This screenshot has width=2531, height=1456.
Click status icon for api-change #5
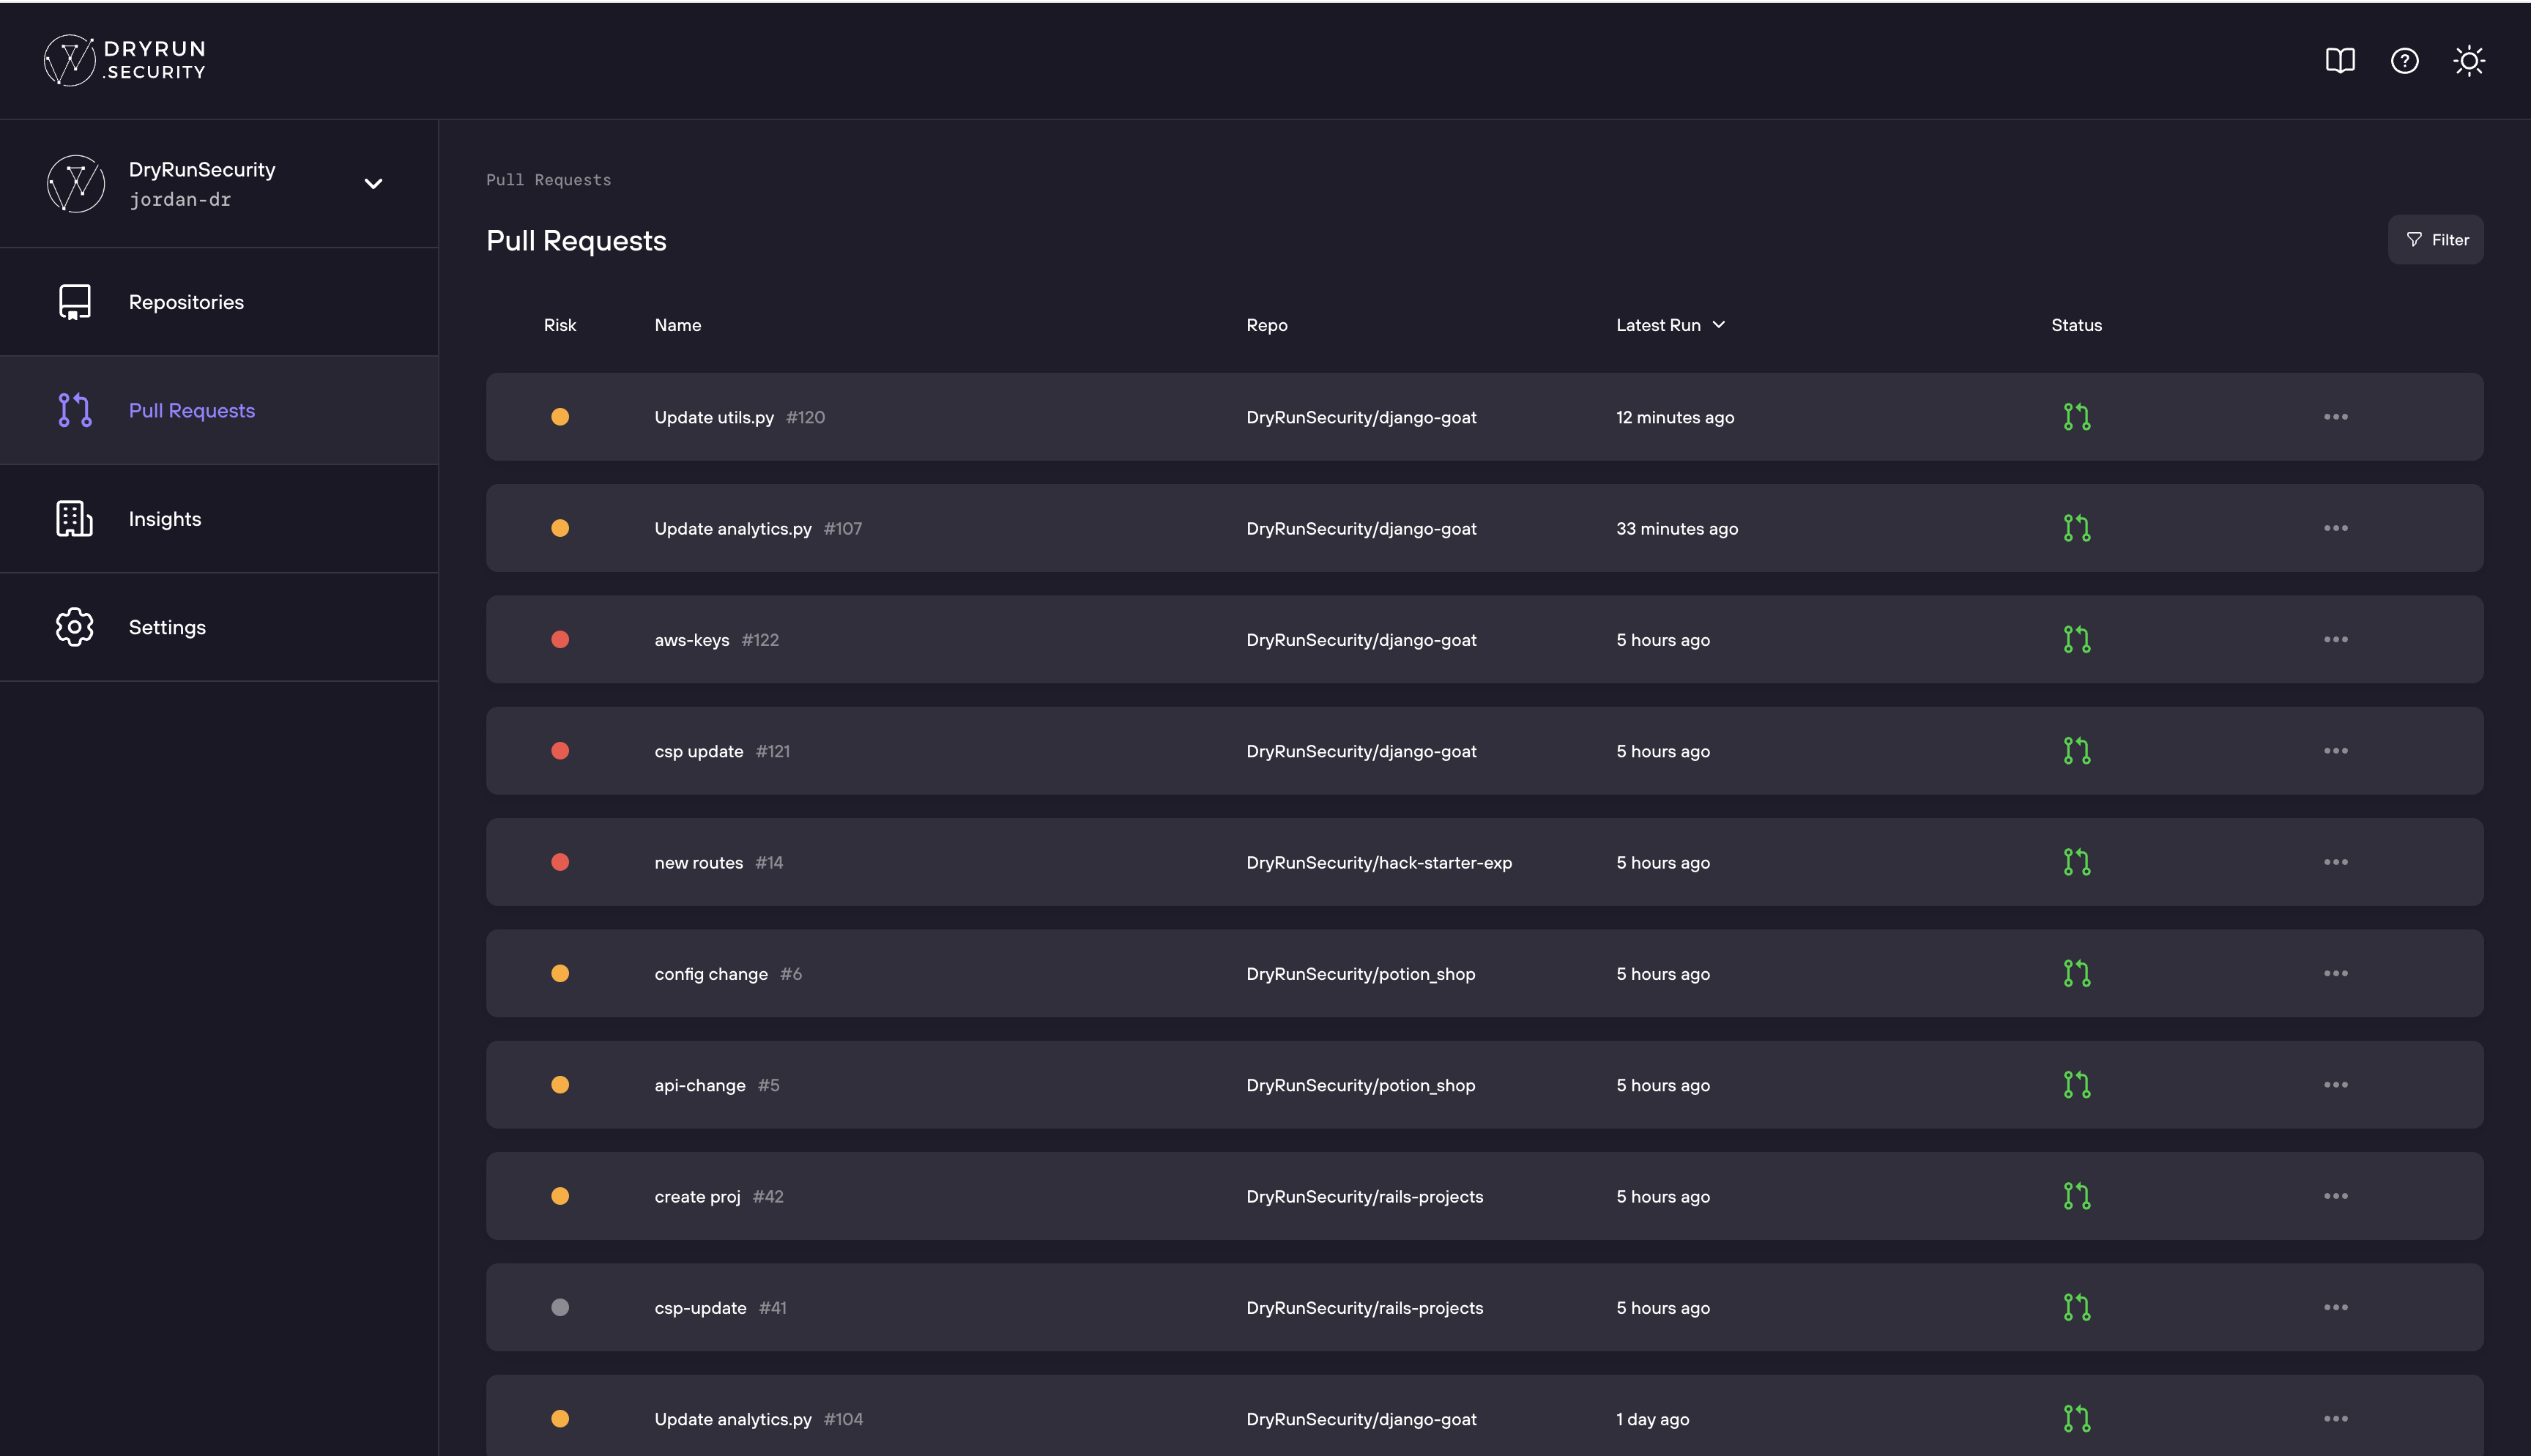2077,1085
